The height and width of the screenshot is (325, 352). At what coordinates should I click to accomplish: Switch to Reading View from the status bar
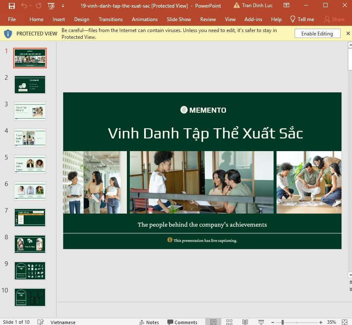click(245, 322)
